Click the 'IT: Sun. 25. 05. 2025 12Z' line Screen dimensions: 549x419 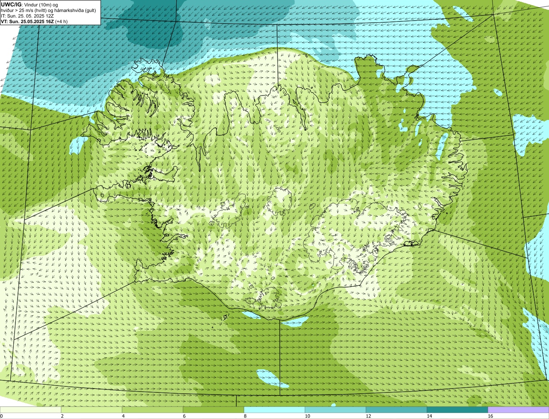pos(27,15)
